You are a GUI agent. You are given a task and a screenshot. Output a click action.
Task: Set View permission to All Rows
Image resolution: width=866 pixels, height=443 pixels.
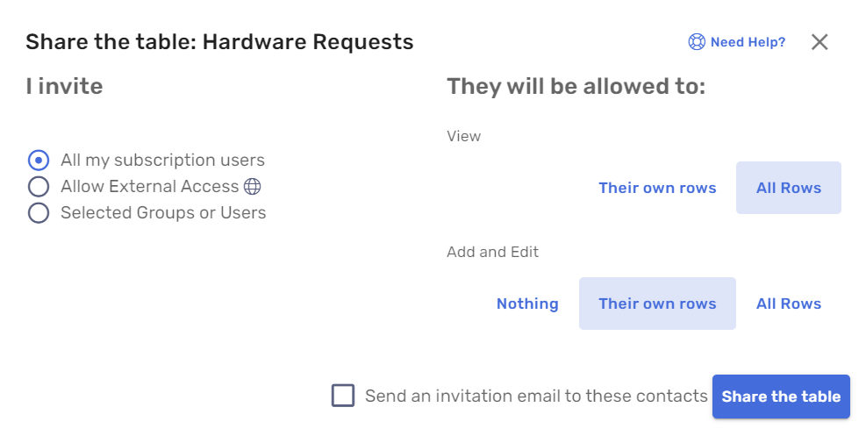[789, 188]
